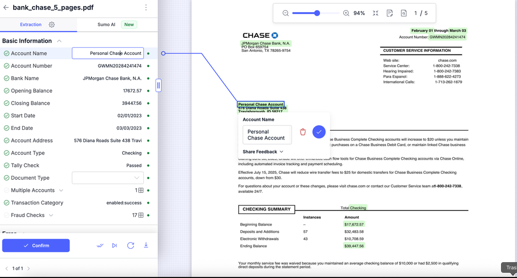
Task: Click the panel resize handle icon
Action: pos(159,86)
